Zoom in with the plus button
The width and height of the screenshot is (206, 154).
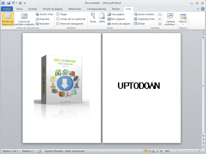tap(199, 151)
